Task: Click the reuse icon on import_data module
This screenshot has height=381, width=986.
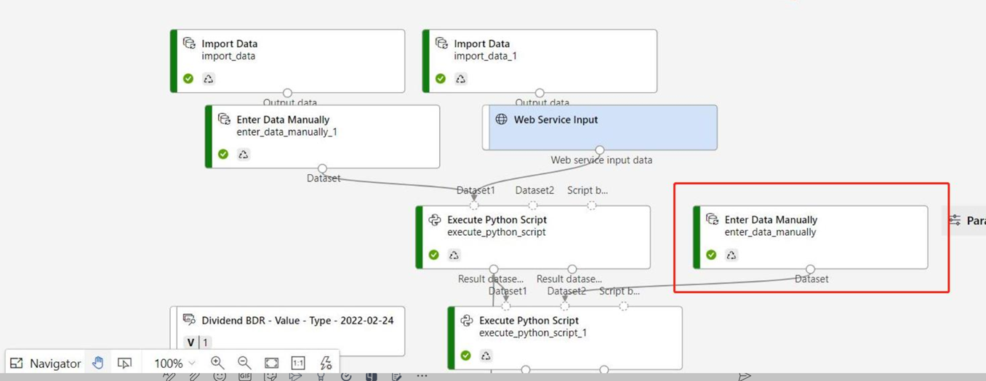Action: coord(209,79)
